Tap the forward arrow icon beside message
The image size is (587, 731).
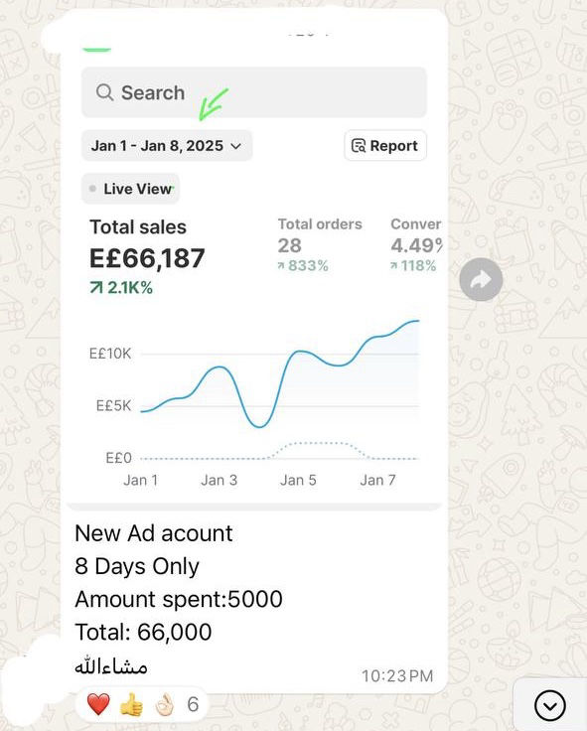(x=481, y=279)
